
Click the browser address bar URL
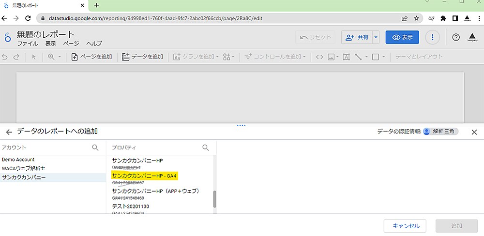pos(155,18)
